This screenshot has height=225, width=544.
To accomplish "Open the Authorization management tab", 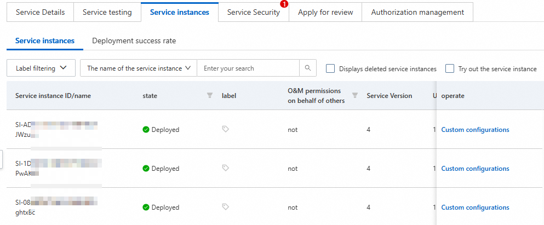I will tap(417, 12).
